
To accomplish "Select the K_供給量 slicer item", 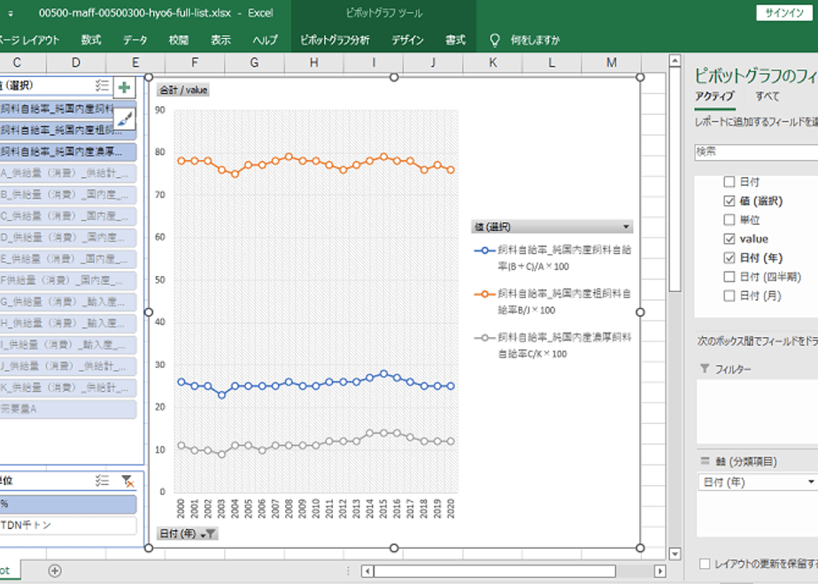I will click(x=68, y=388).
